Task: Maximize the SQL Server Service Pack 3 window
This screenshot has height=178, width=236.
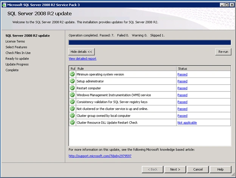Action: point(227,5)
